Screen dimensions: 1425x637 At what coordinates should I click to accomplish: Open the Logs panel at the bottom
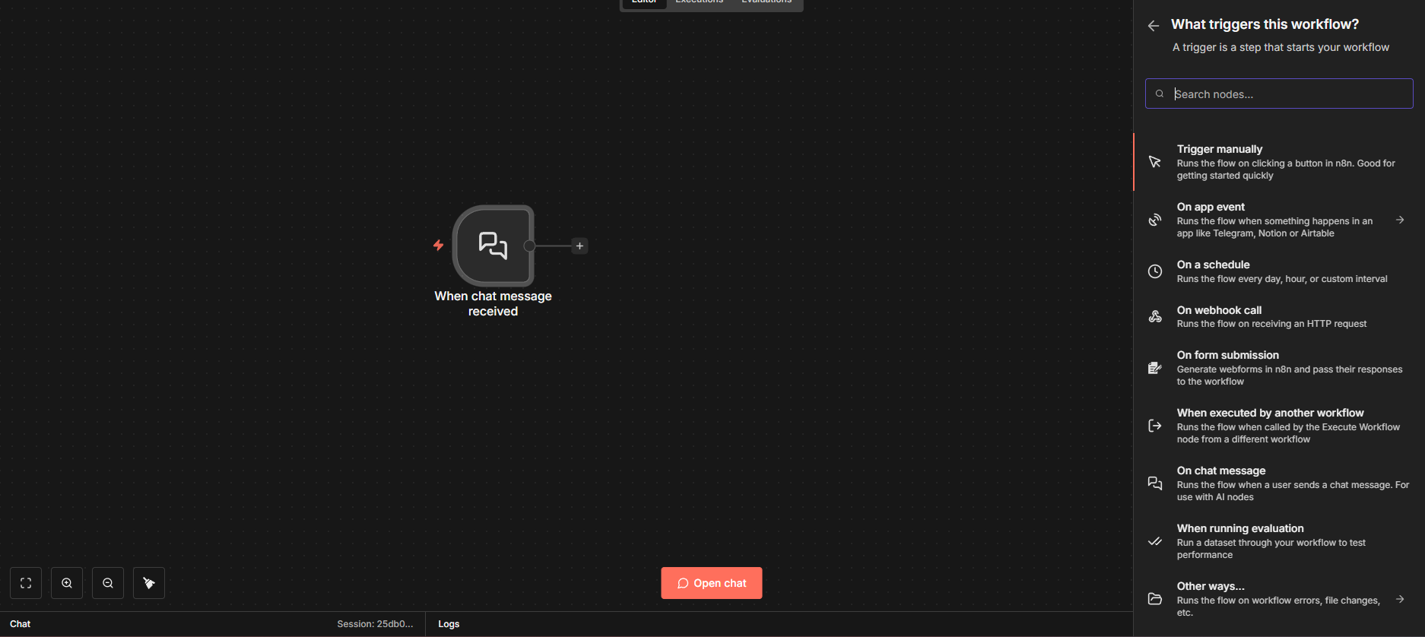click(449, 624)
